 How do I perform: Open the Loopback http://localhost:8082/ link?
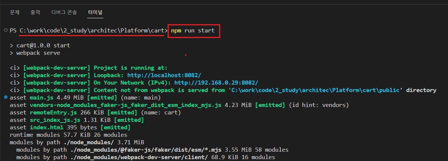click(164, 75)
